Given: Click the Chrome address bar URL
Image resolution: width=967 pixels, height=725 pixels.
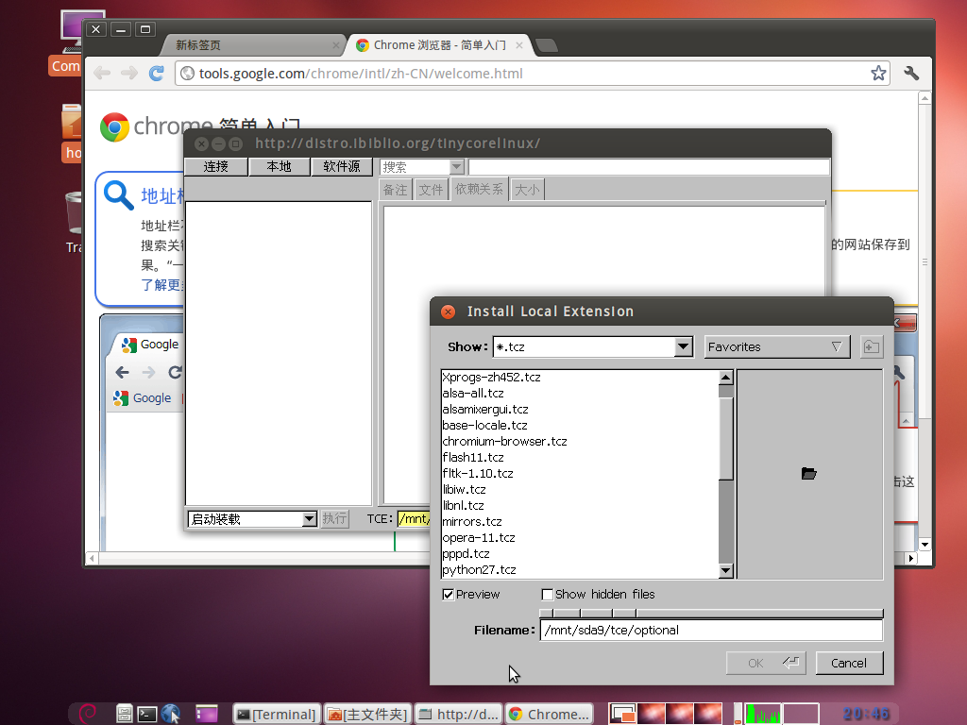Looking at the screenshot, I should 361,74.
